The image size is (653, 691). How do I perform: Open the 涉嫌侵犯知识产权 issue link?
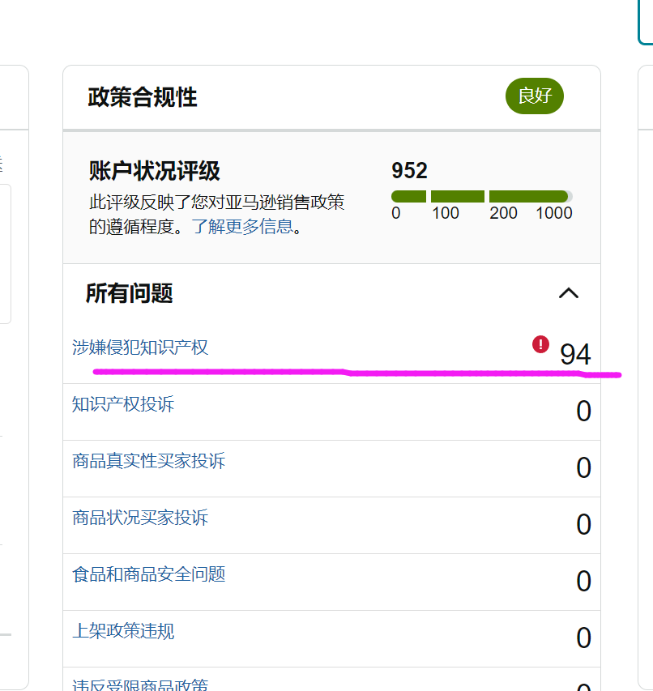point(140,348)
